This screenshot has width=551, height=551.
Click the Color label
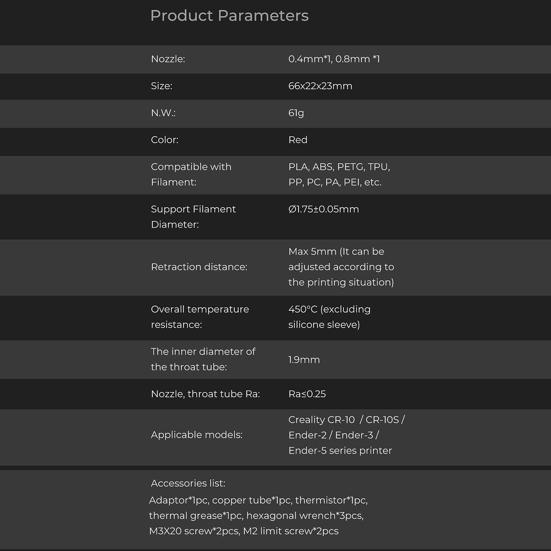(165, 140)
